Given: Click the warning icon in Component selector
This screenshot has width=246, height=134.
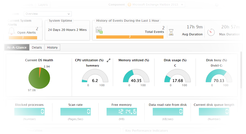Looking at the screenshot, I should tap(129, 4).
